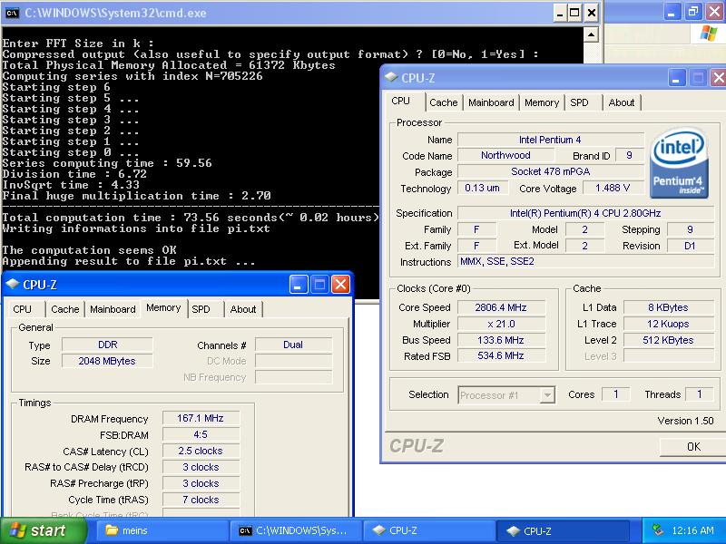This screenshot has height=544, width=726.
Task: Open the meins folder from taskbar
Action: pyautogui.click(x=162, y=530)
